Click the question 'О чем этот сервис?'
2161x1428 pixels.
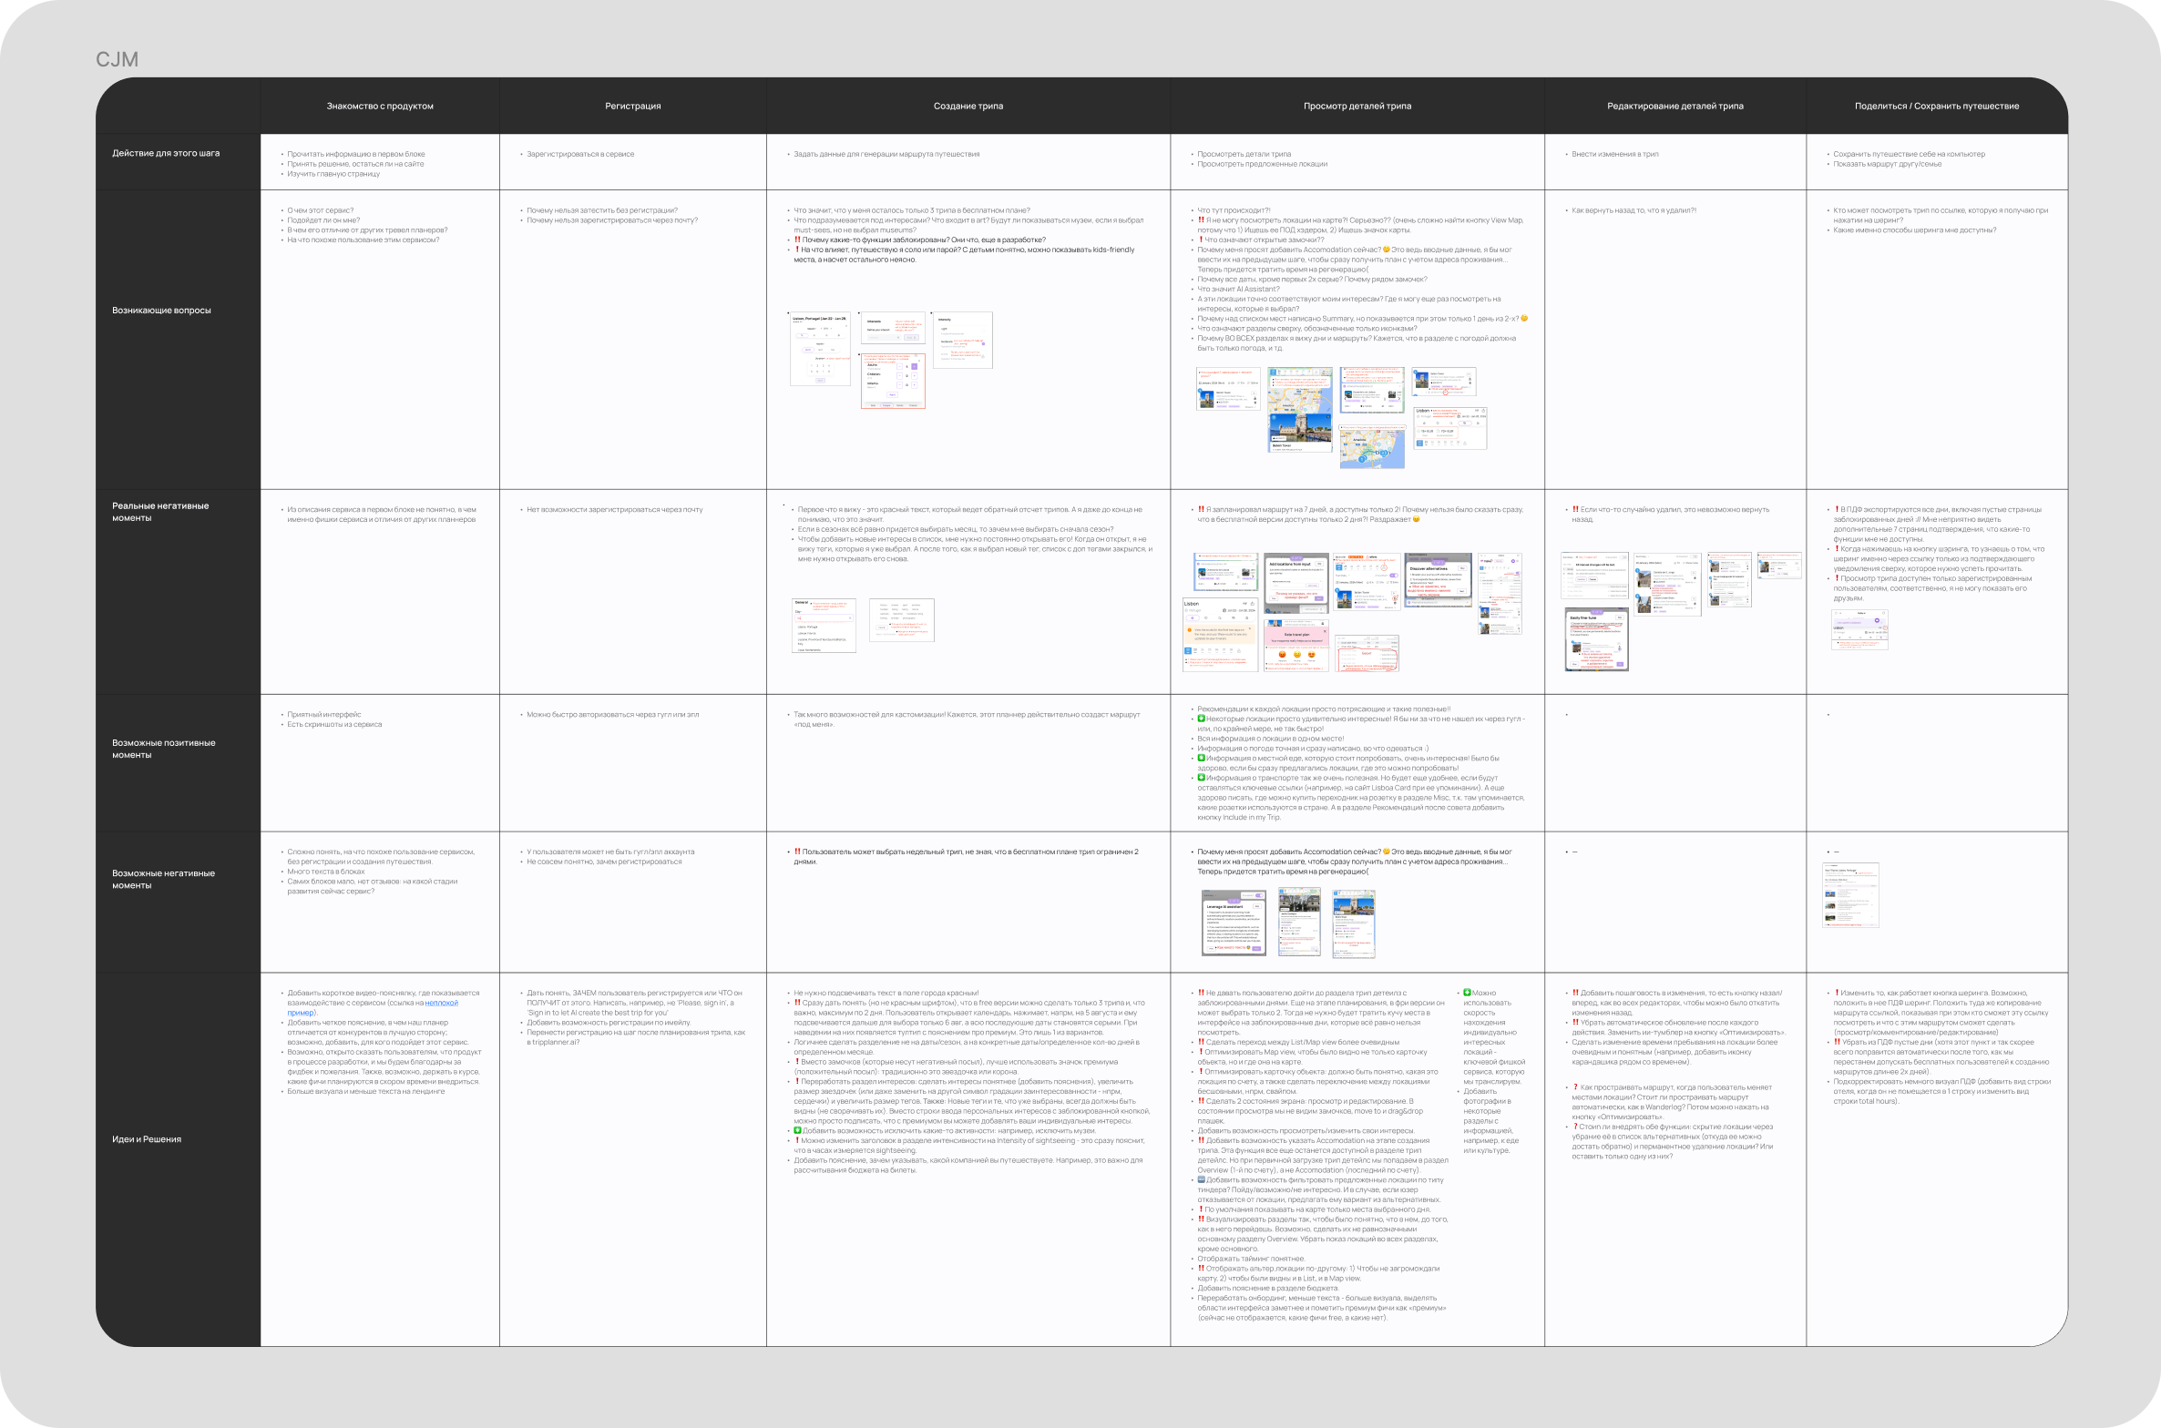(x=321, y=210)
